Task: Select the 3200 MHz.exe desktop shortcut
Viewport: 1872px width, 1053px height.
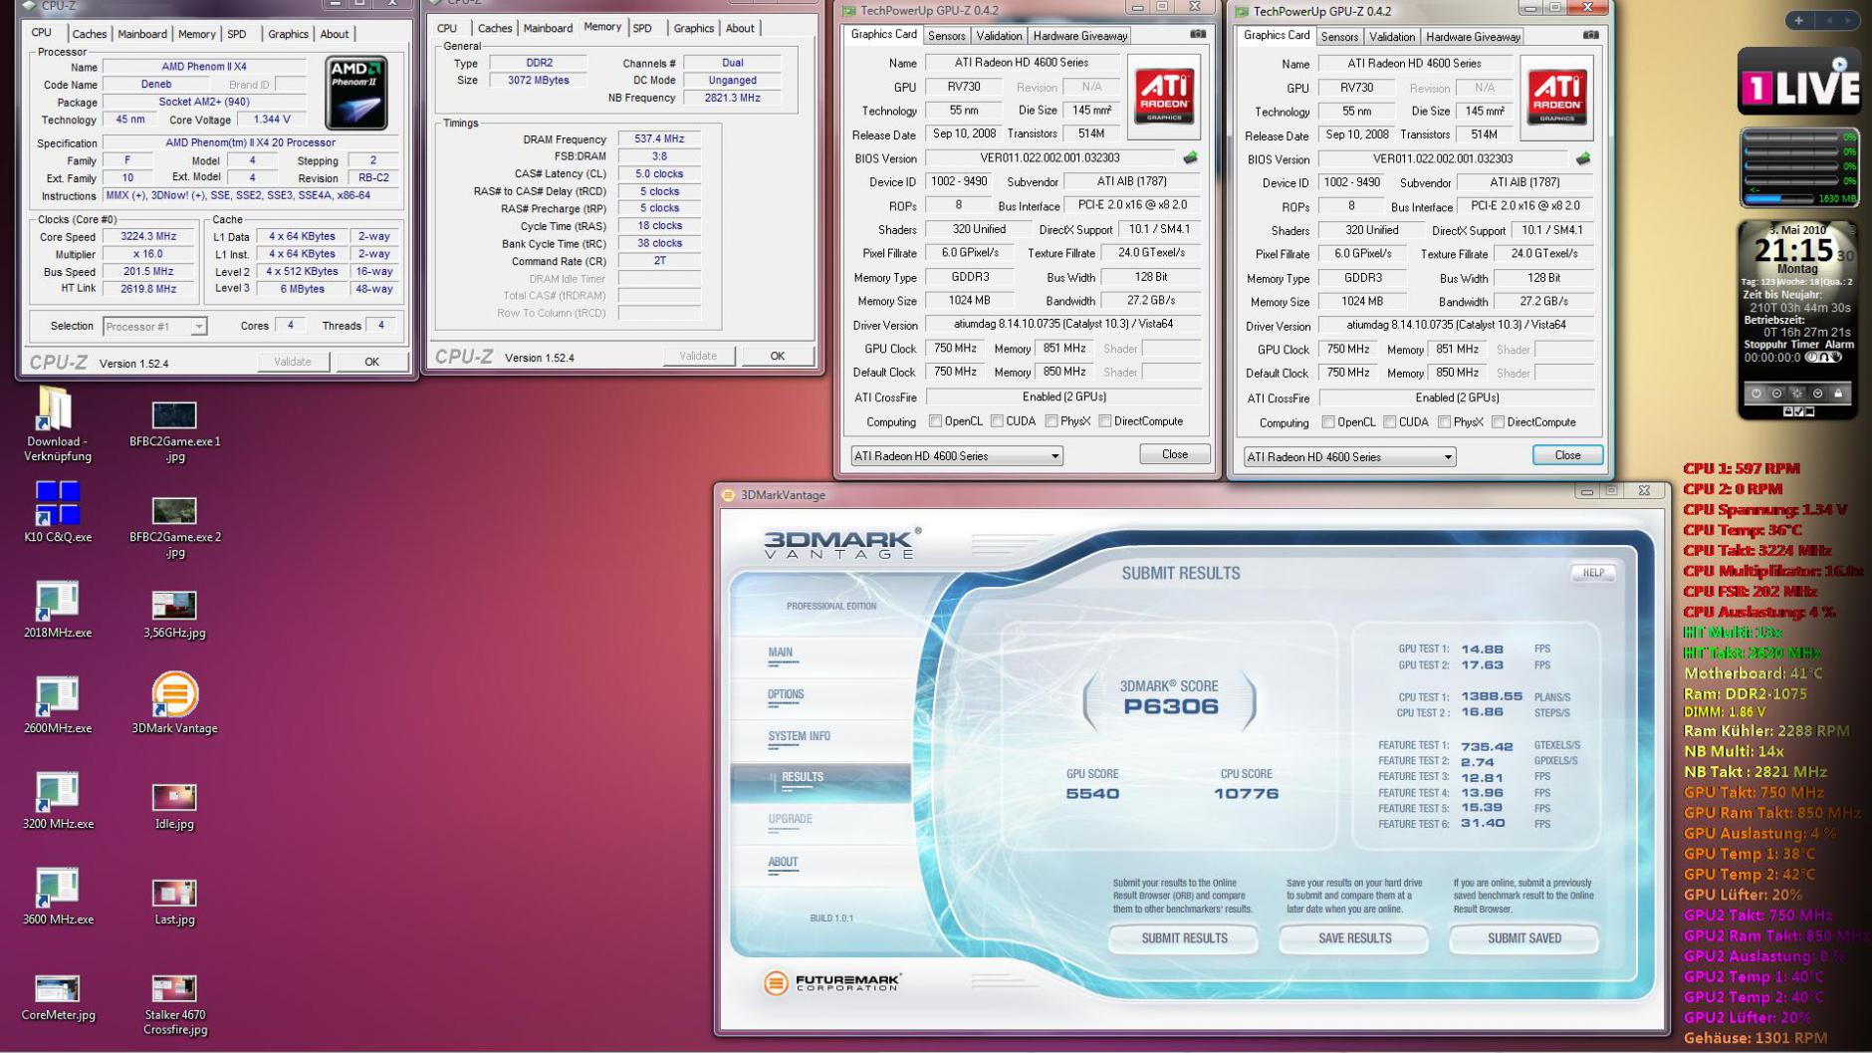Action: pos(57,800)
